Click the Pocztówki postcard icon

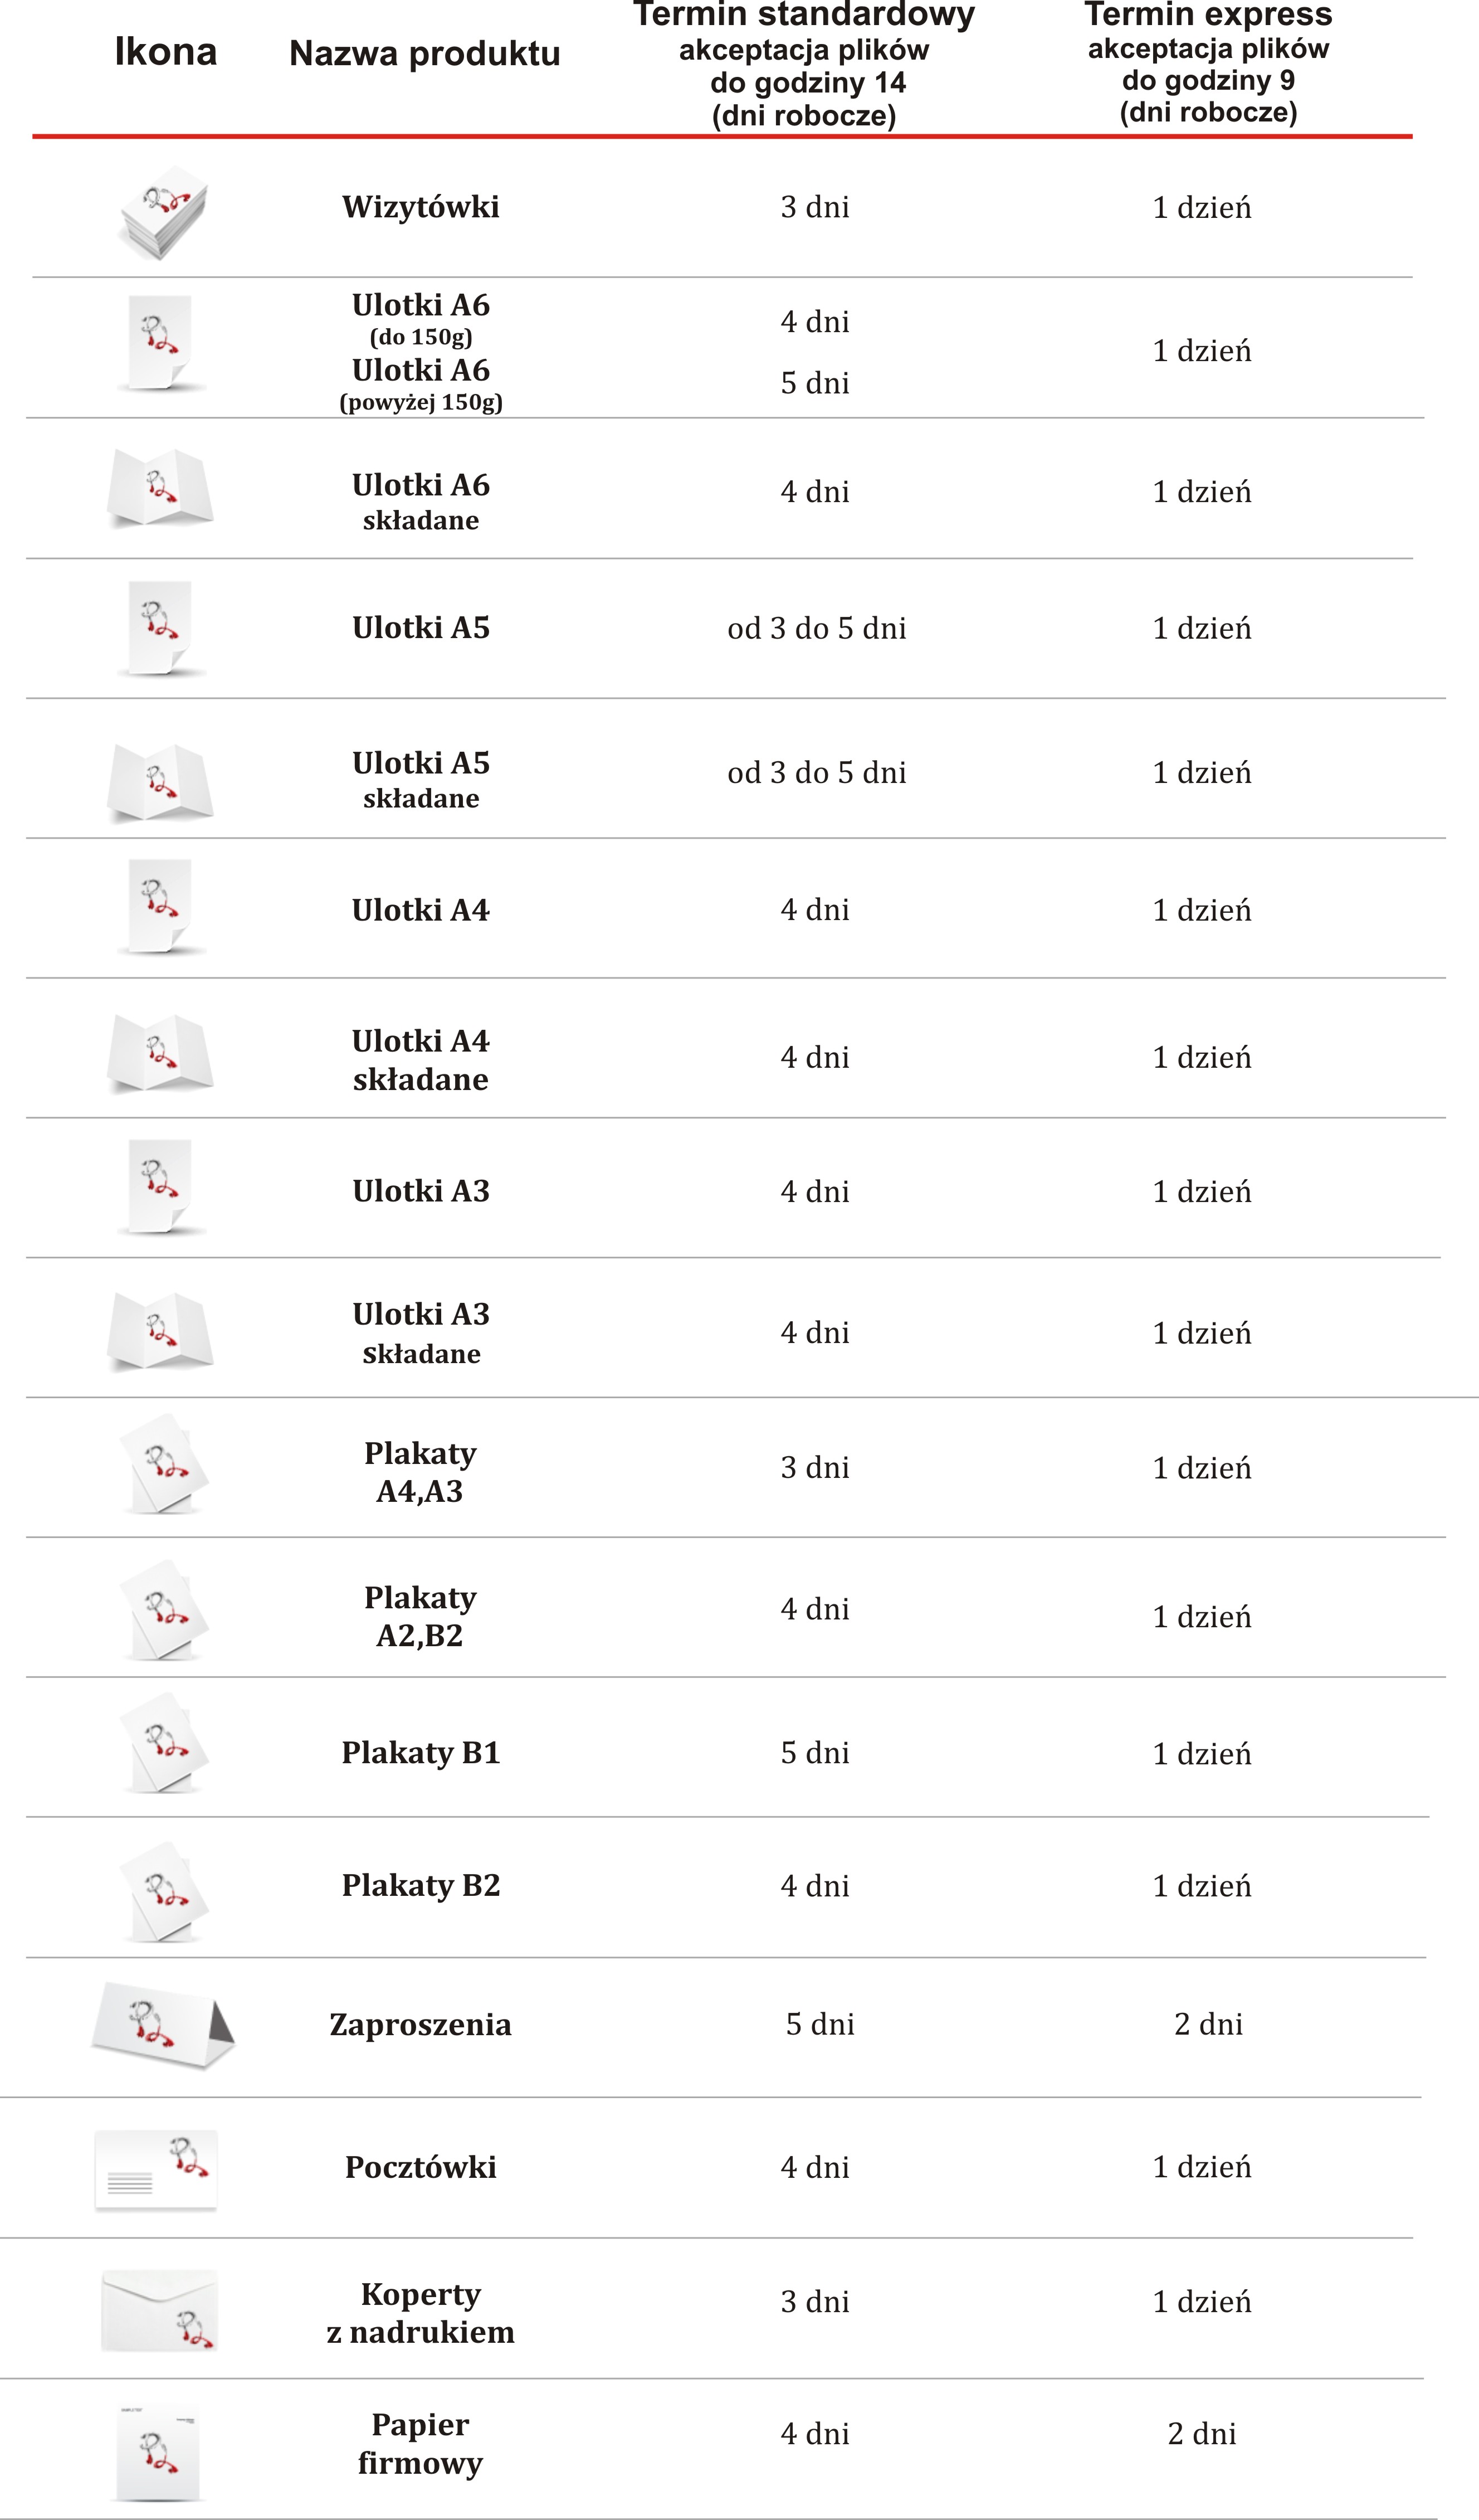tap(156, 2168)
